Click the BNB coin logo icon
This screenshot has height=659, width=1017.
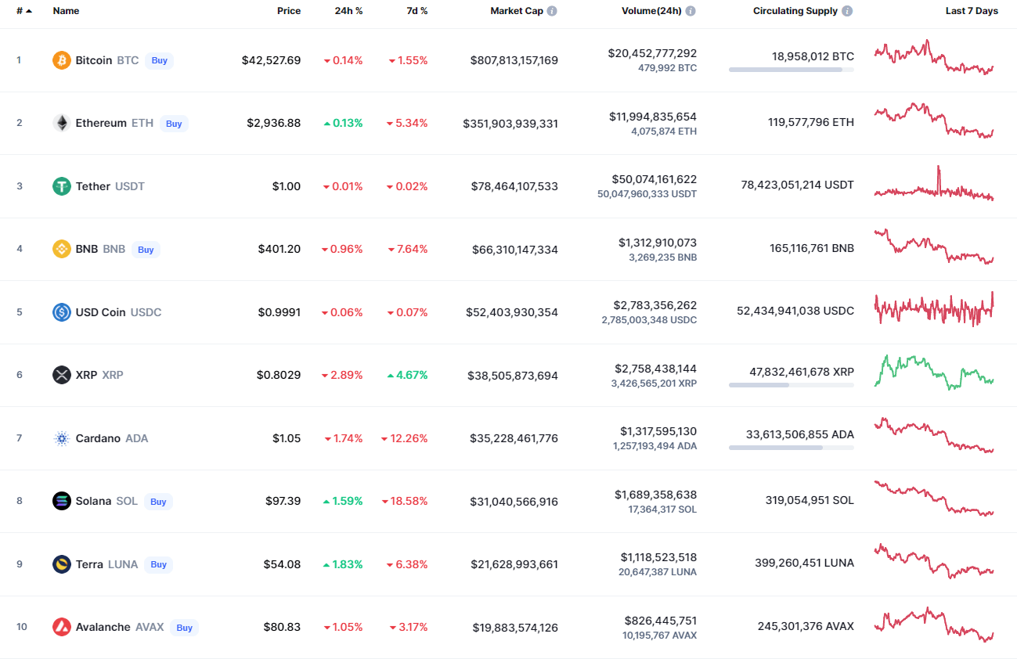(x=61, y=249)
